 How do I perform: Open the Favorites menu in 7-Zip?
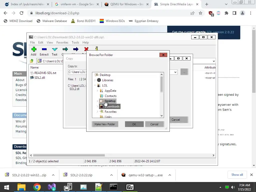click(62, 42)
